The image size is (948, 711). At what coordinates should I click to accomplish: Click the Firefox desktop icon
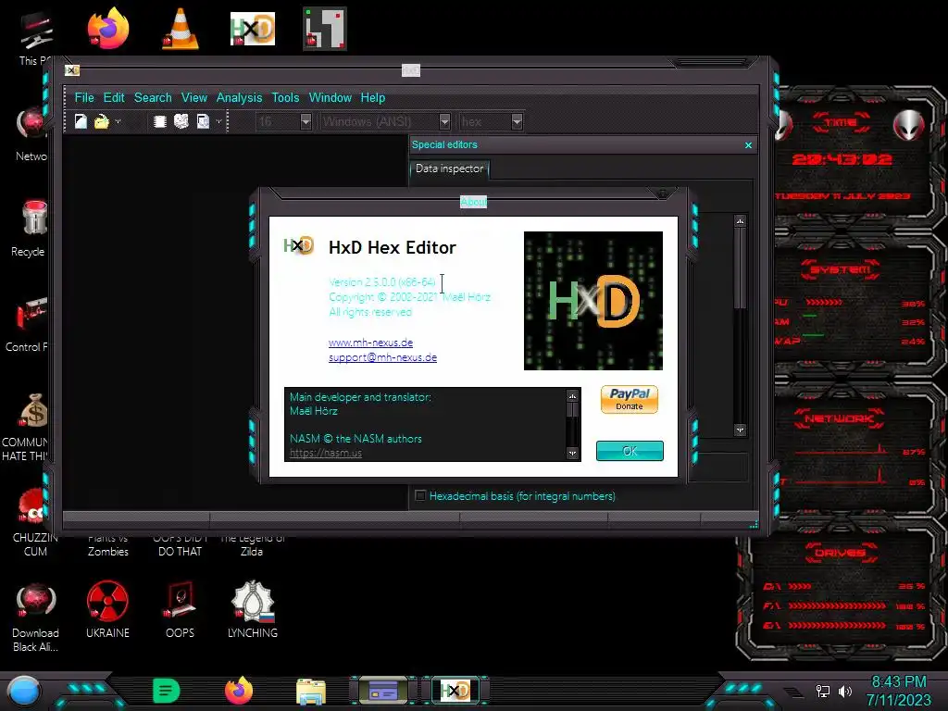pyautogui.click(x=107, y=28)
